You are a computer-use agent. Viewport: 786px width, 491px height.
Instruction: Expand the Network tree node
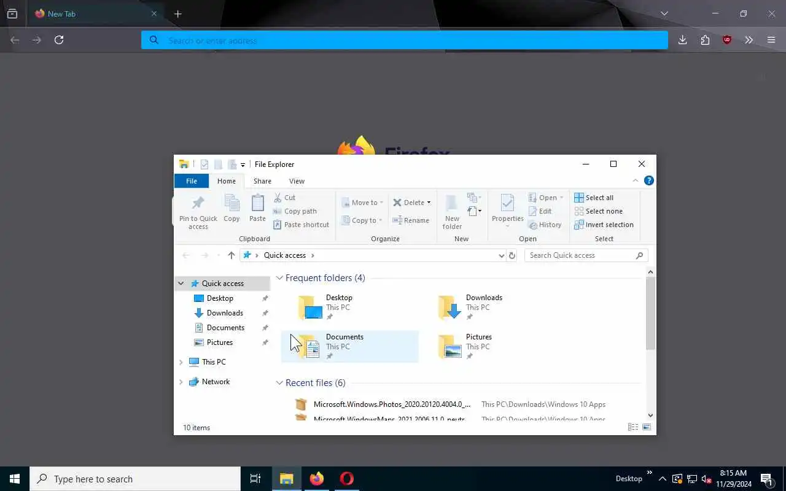pyautogui.click(x=181, y=382)
